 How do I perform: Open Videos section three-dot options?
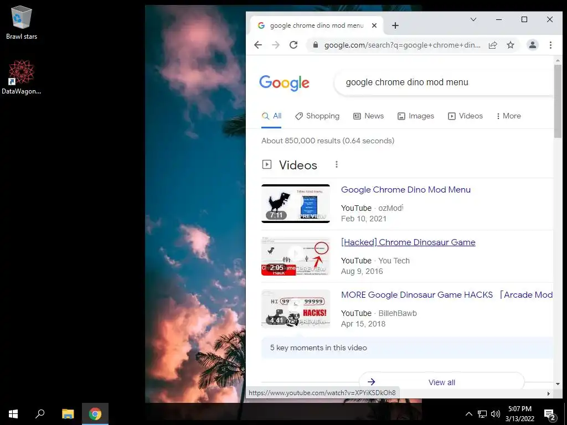336,164
